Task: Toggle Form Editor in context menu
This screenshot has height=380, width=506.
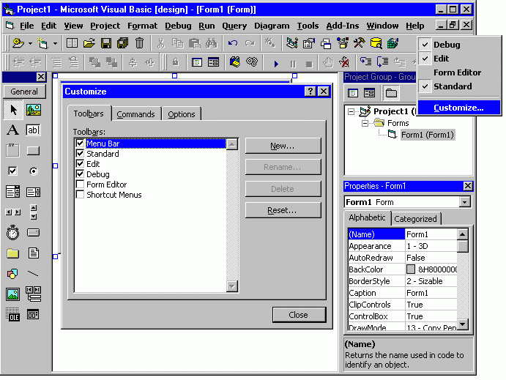Action: point(459,72)
